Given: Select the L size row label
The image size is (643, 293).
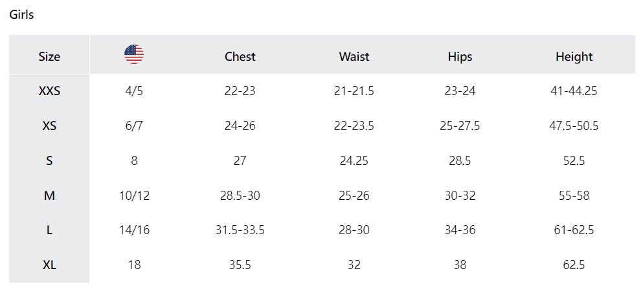Looking at the screenshot, I should pos(49,230).
